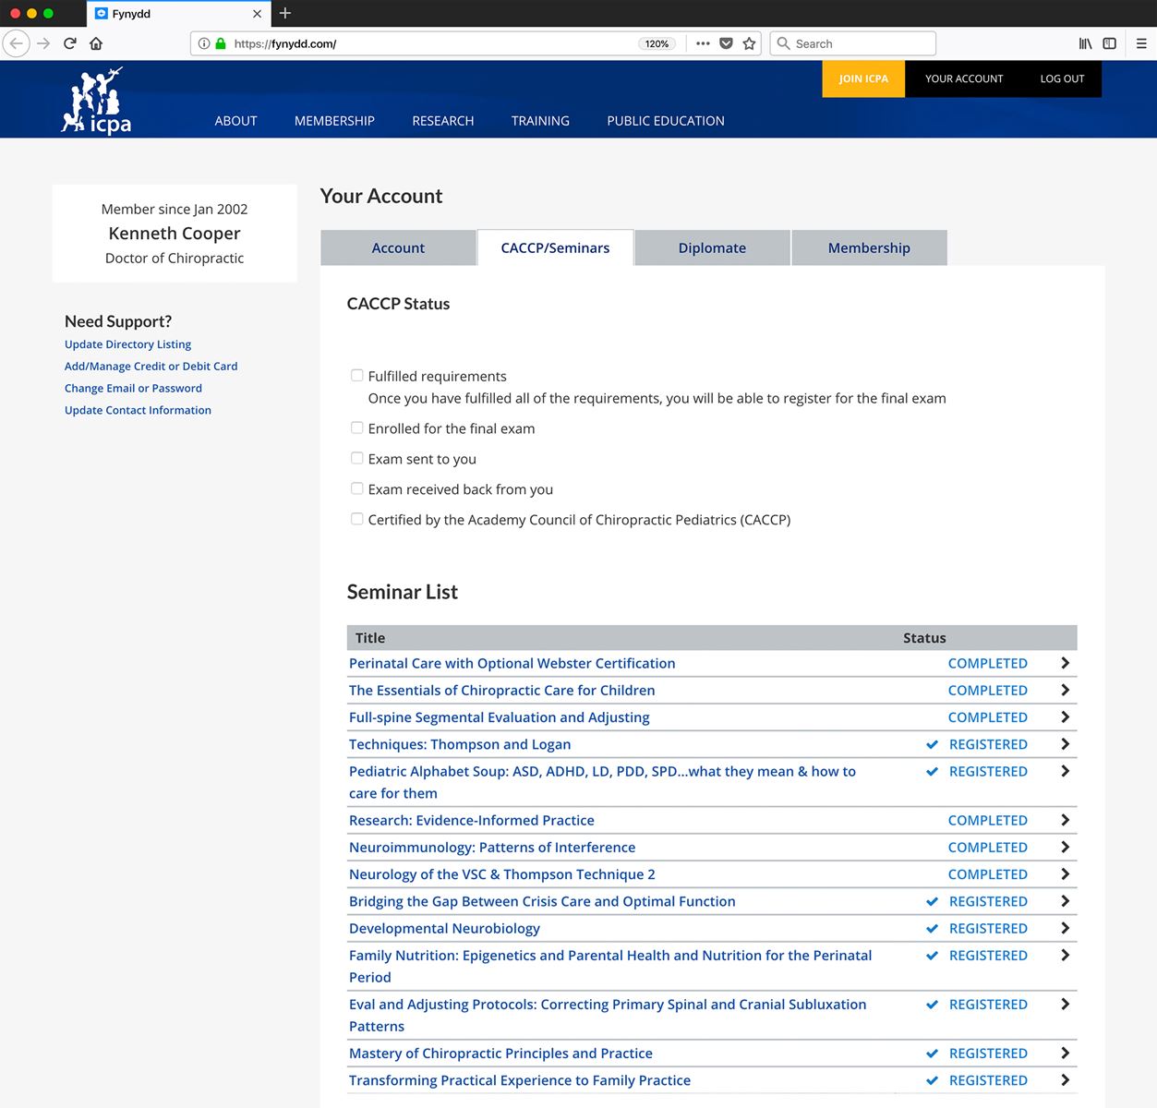Image resolution: width=1157 pixels, height=1108 pixels.
Task: Expand Essentials of Chiropractic Care chevron
Action: coord(1065,690)
